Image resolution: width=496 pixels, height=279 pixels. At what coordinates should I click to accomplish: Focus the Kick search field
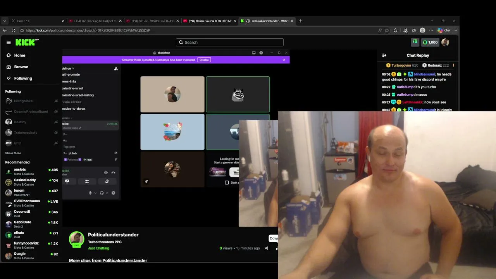(230, 42)
